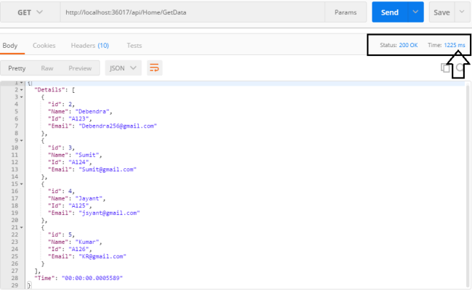Click the "Debendra" name value
The height and width of the screenshot is (291, 472).
coord(92,111)
